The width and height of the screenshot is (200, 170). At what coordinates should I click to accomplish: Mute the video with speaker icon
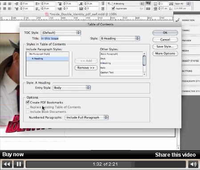coord(193,164)
